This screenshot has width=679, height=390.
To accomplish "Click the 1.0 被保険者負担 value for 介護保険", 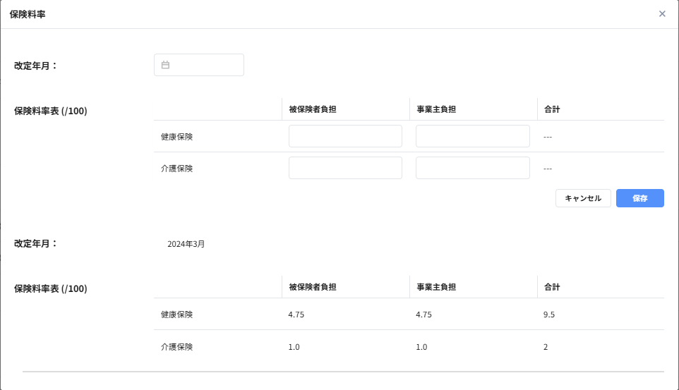I will [x=294, y=347].
